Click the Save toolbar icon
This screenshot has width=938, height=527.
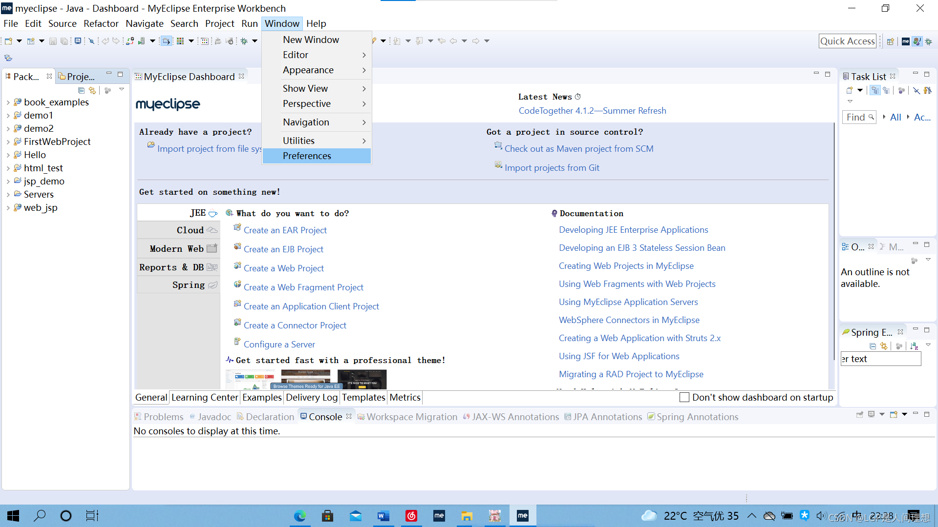point(53,41)
